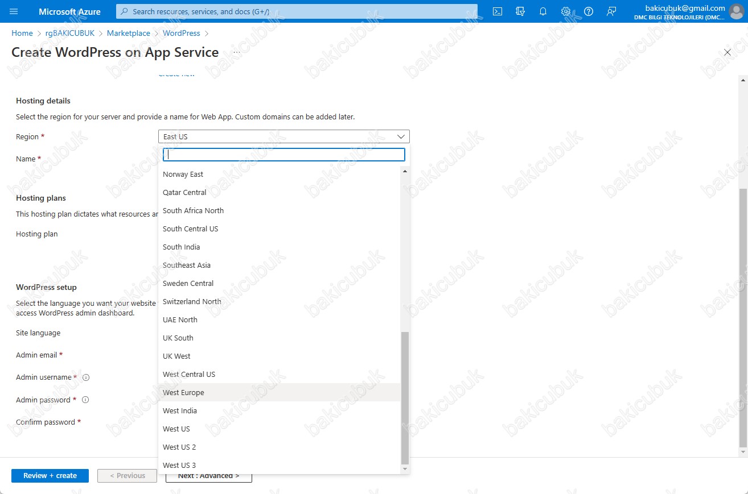
Task: Select West India region
Action: [x=280, y=410]
